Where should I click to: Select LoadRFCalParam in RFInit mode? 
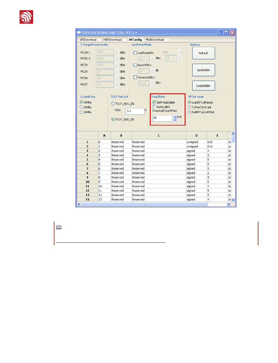pos(189,102)
